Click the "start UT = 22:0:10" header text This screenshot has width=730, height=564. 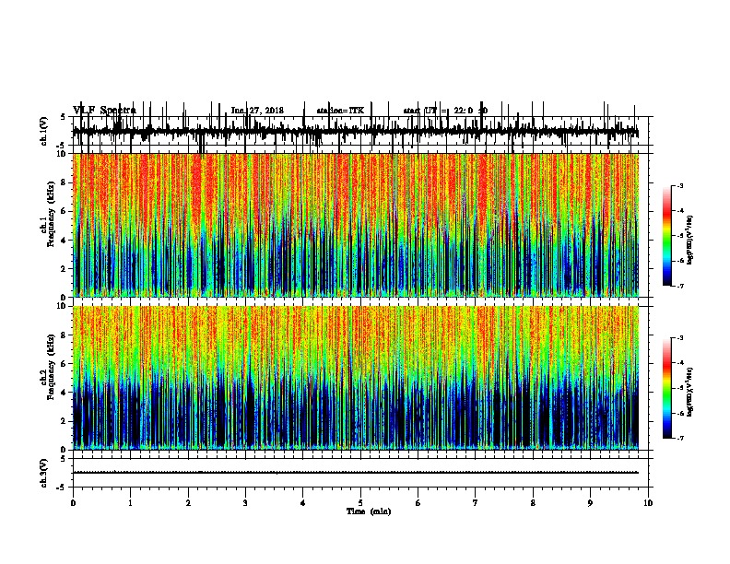[445, 111]
